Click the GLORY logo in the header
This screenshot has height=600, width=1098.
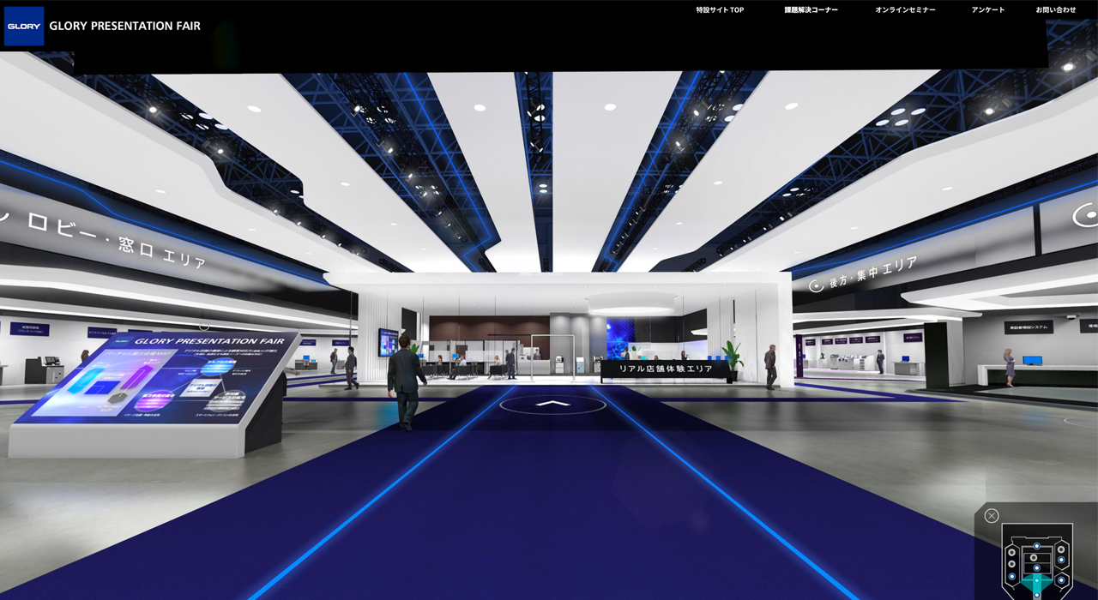(23, 27)
